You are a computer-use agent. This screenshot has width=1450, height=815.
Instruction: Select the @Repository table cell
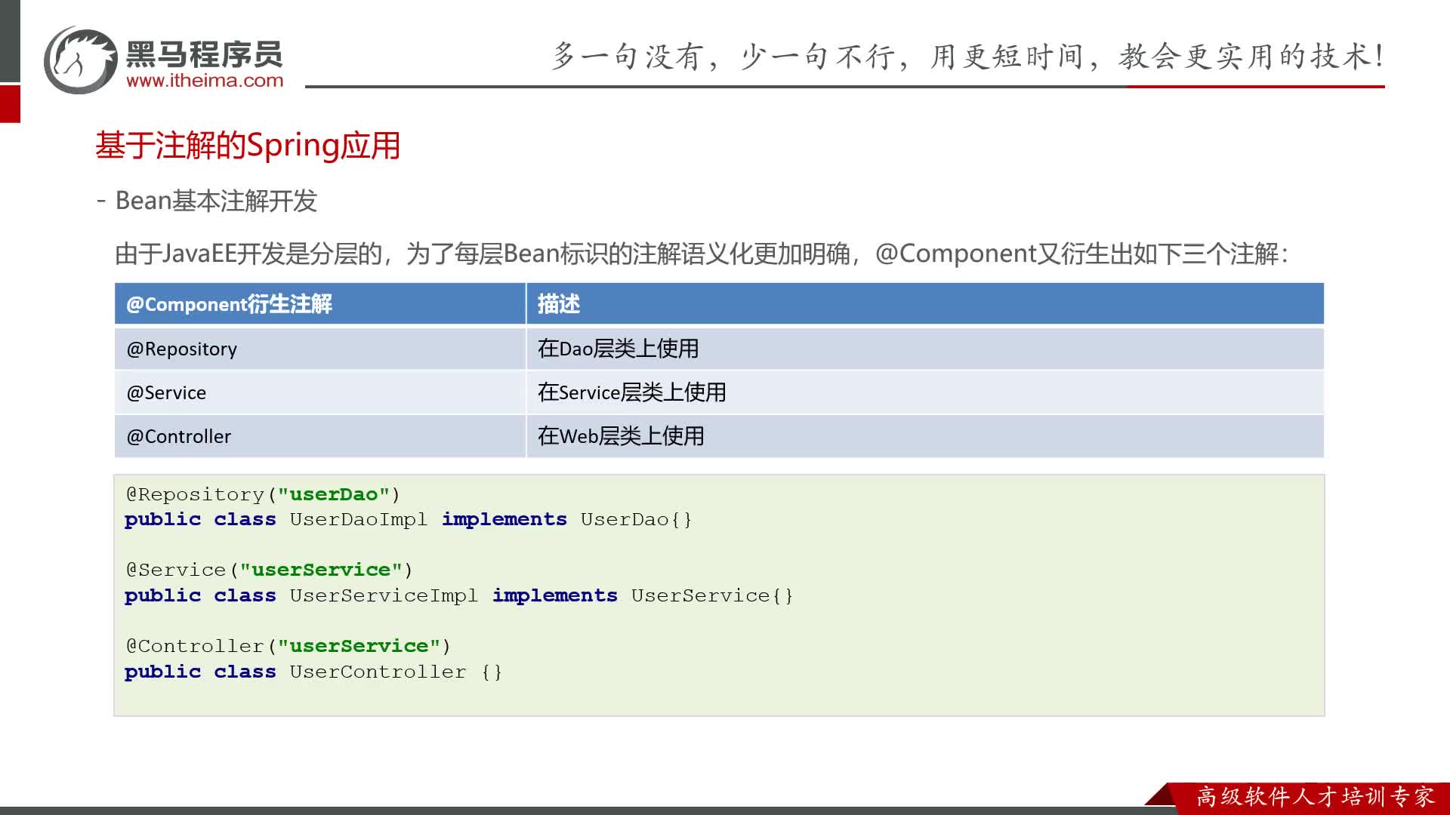click(x=319, y=349)
